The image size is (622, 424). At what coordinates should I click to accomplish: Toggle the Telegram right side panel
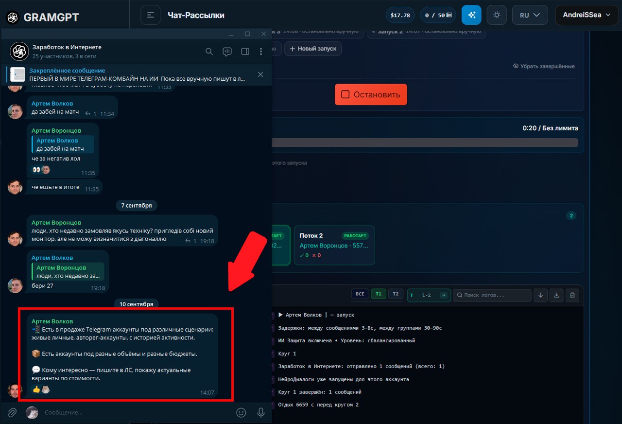245,52
